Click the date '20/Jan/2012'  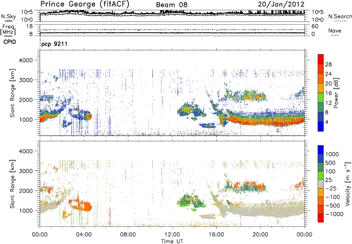tap(281, 4)
